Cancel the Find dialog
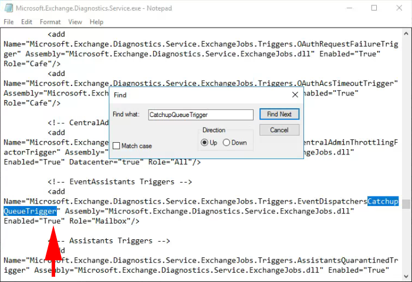 point(279,130)
